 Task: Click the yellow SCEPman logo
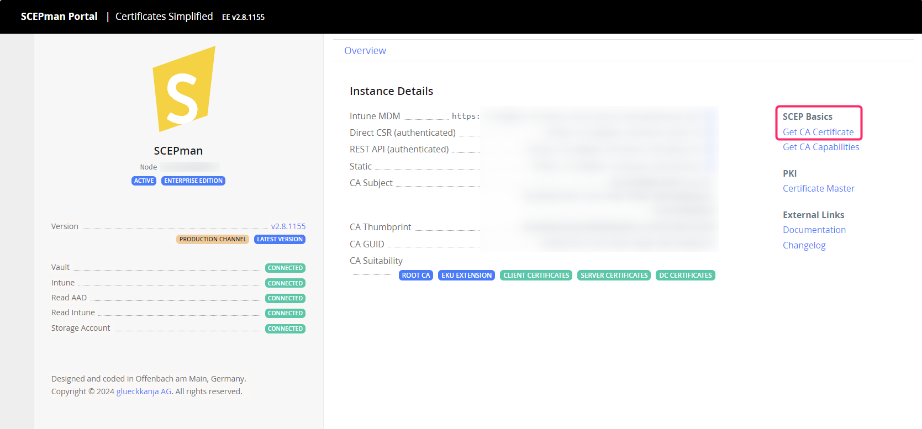[x=183, y=90]
